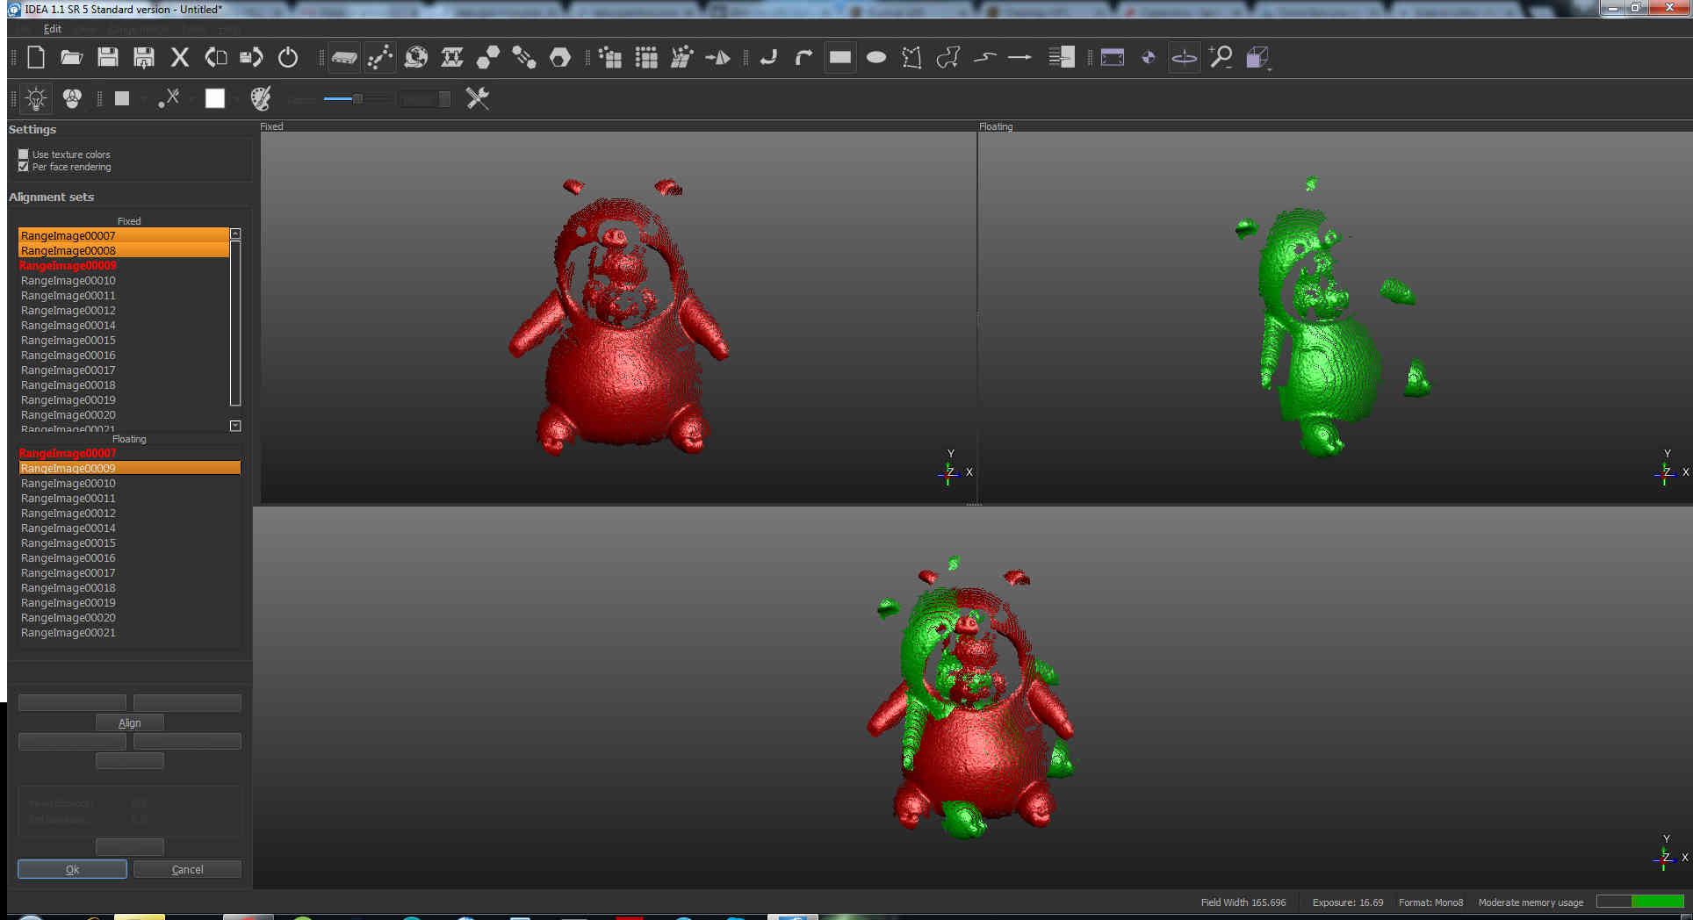The width and height of the screenshot is (1693, 920).
Task: Select RangeImage00017 in the Floating list
Action: [129, 572]
